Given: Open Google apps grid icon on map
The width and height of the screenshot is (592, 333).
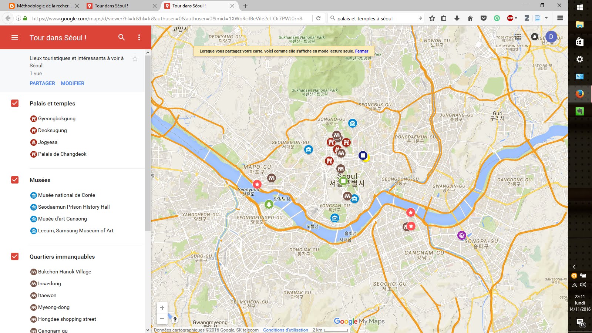Looking at the screenshot, I should (x=518, y=37).
